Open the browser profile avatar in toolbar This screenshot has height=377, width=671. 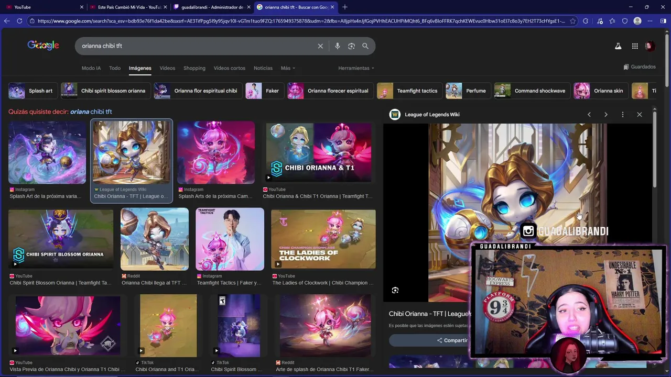(x=637, y=21)
